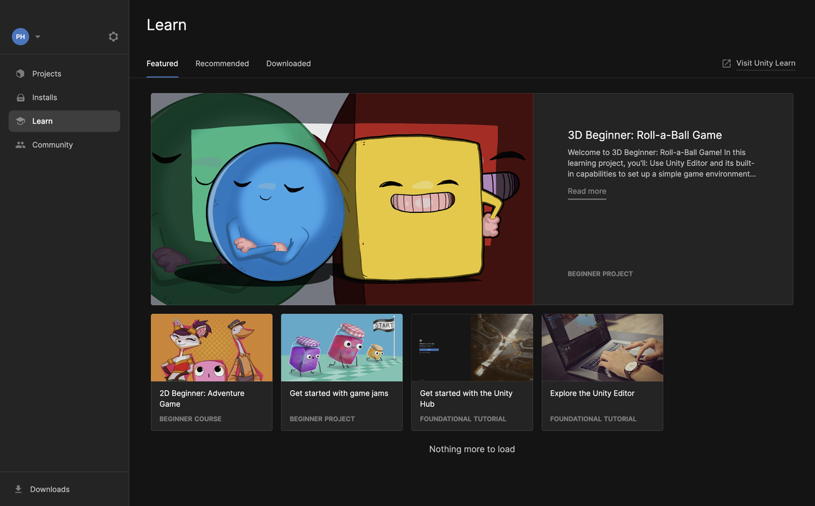The image size is (815, 506).
Task: Click Read more under Roll-a-Ball description
Action: click(x=587, y=191)
